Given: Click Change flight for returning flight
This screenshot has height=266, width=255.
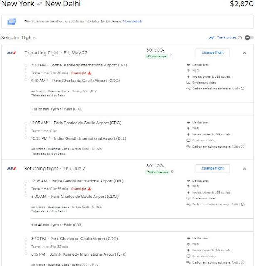Looking at the screenshot, I should (x=212, y=168).
